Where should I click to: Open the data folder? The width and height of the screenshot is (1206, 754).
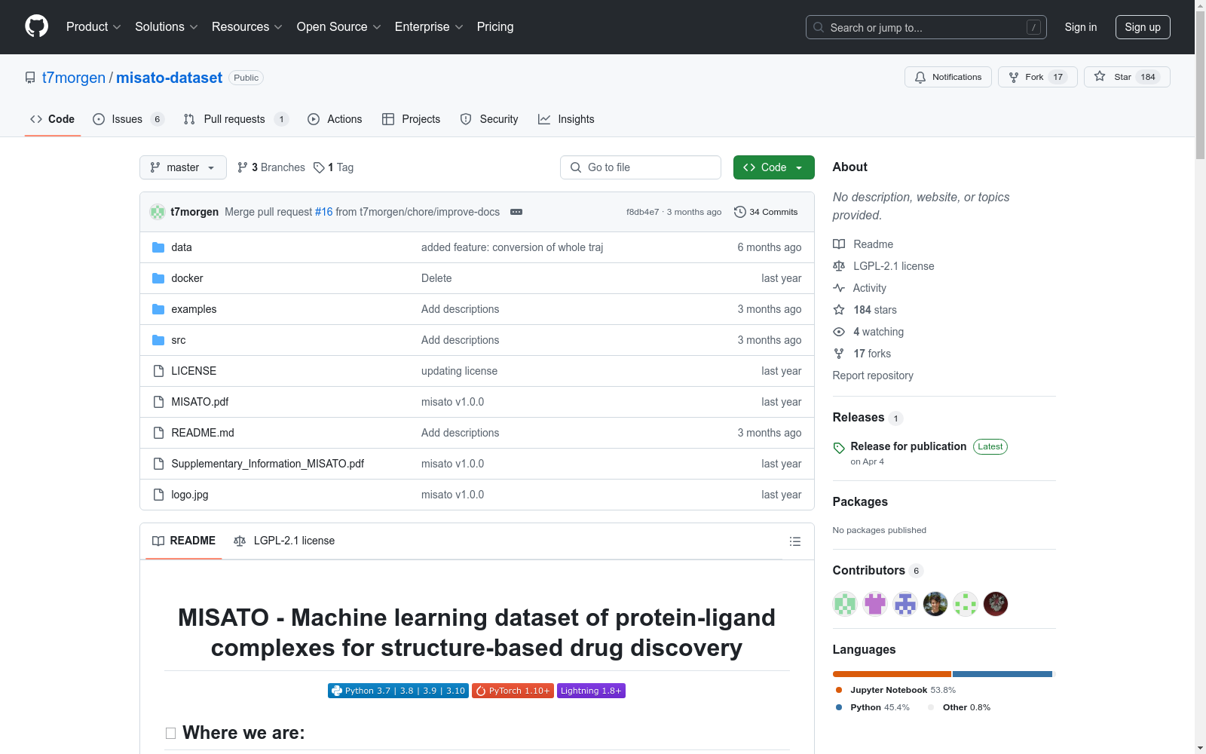[x=181, y=247]
